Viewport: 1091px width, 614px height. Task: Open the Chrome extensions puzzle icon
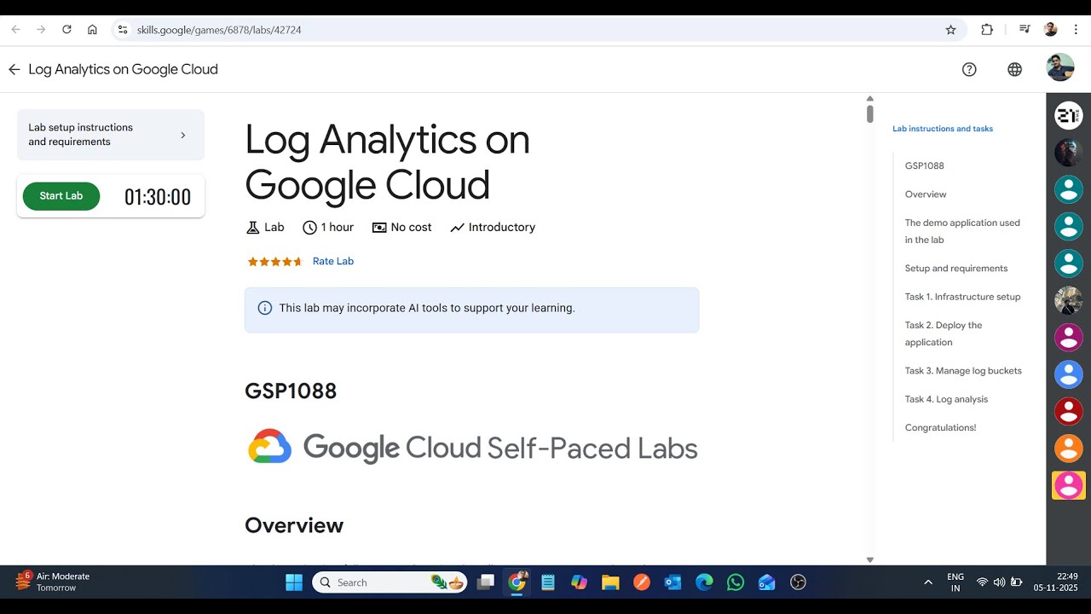pos(987,30)
